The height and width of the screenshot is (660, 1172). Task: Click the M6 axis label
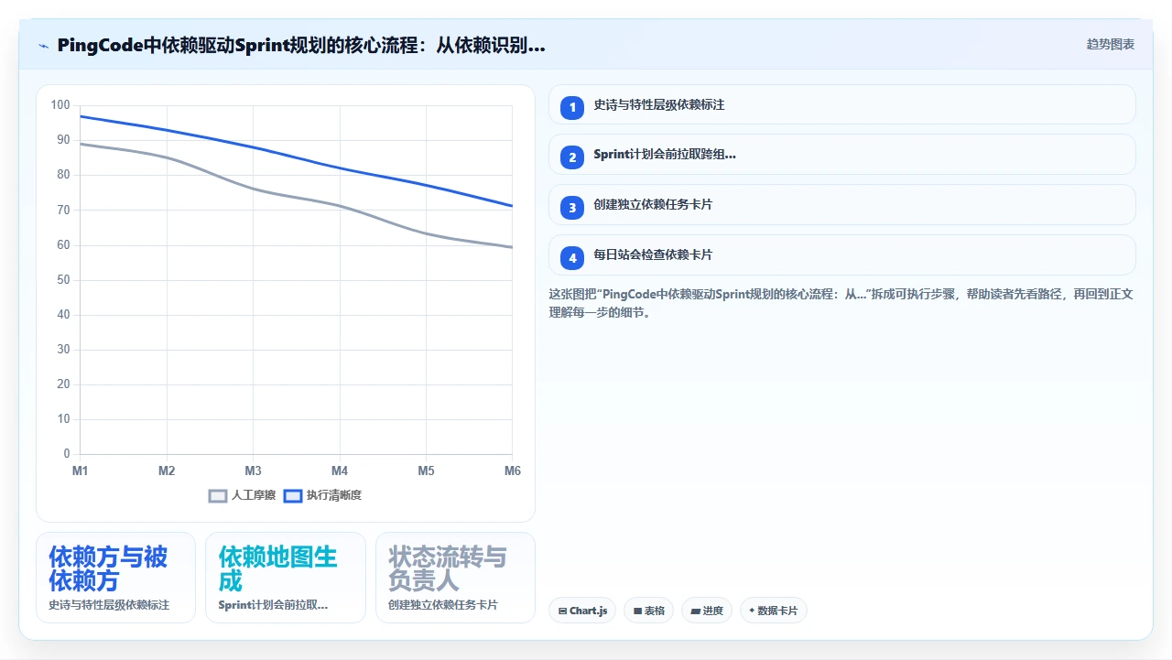tap(513, 471)
